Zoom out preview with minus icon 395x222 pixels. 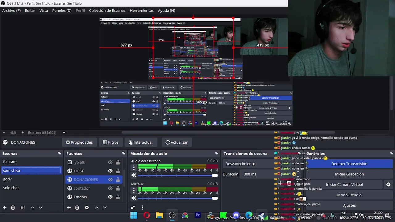(x=4, y=133)
